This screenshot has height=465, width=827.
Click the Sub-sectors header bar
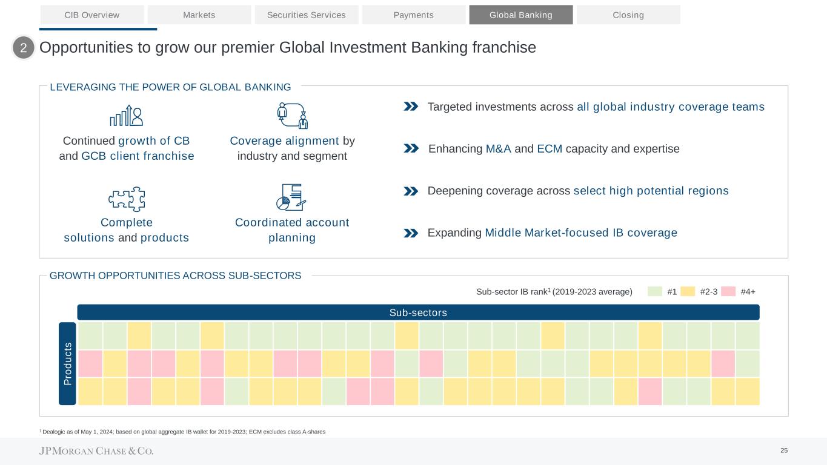click(418, 312)
